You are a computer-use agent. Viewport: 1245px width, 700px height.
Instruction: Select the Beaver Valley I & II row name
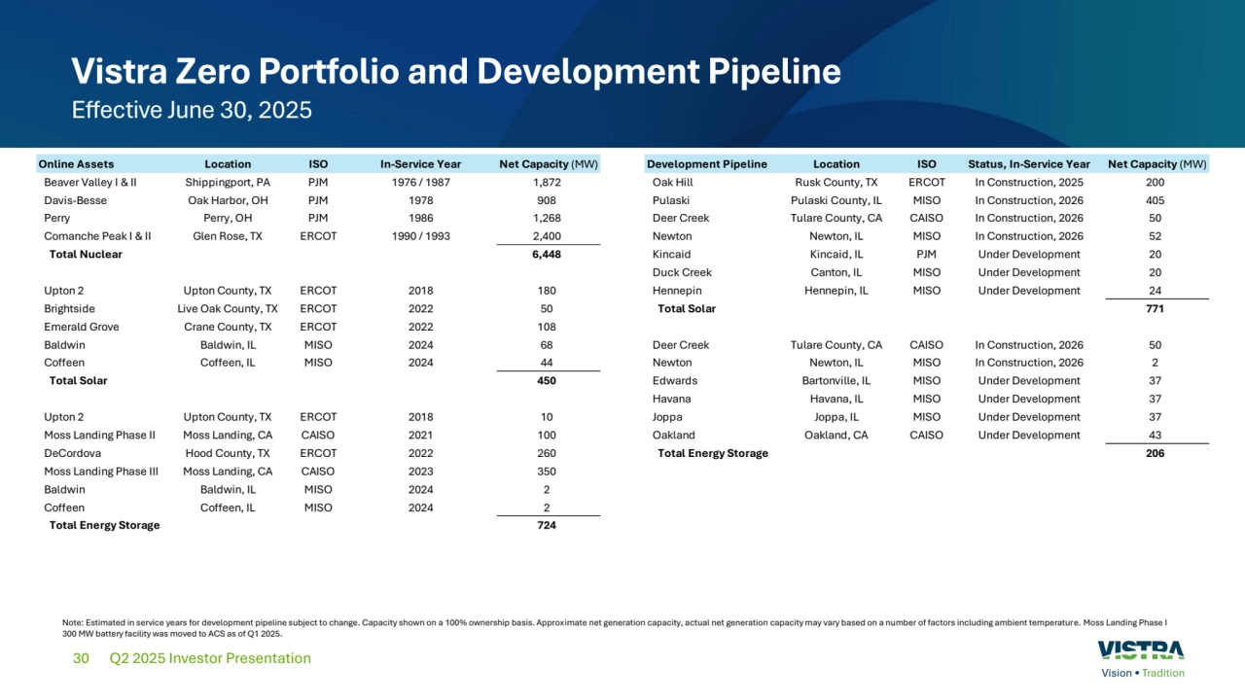90,183
